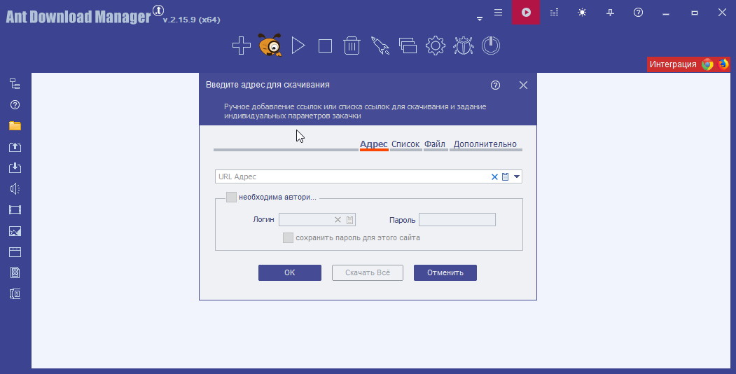Expand small arrow dropdown near title
Viewport: 736px width, 374px height.
(x=479, y=19)
